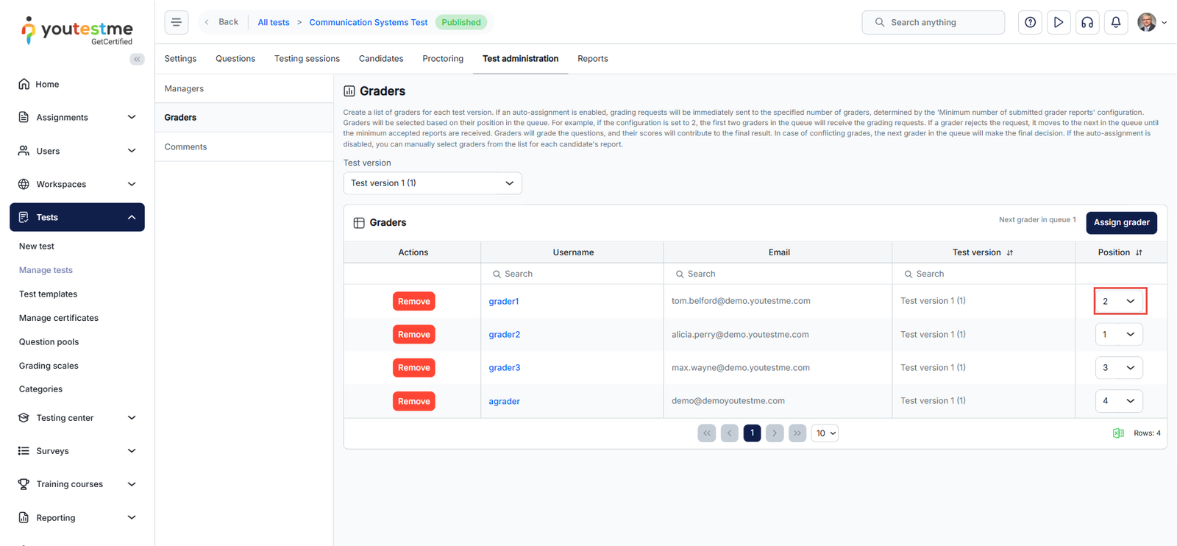Image resolution: width=1177 pixels, height=546 pixels.
Task: Open the headset support icon
Action: (1087, 22)
